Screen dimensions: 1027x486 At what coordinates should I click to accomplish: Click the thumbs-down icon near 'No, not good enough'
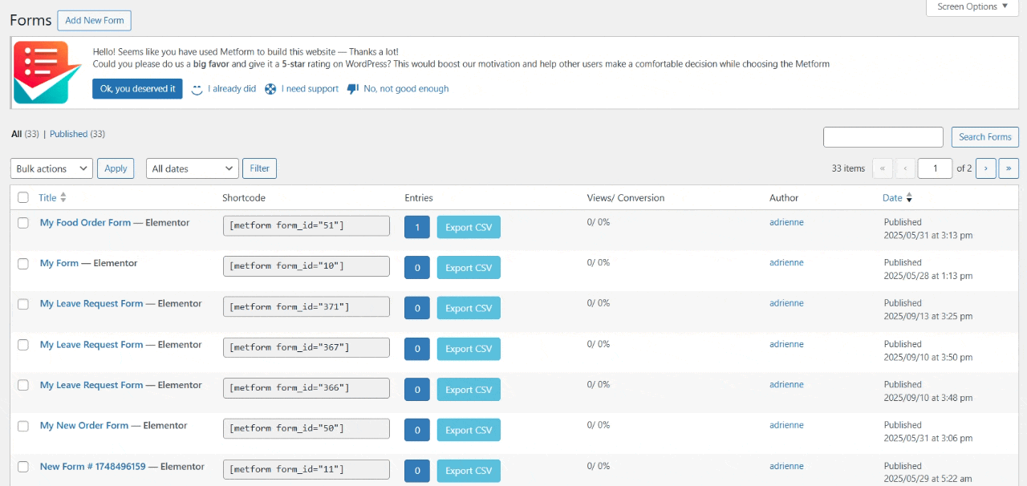tap(353, 89)
